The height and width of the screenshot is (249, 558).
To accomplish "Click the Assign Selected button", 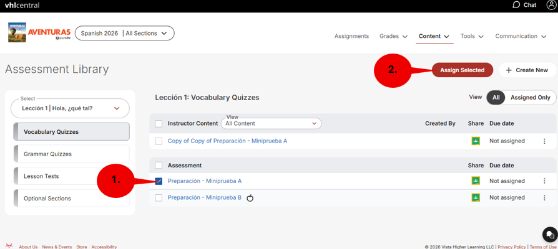I will point(463,70).
